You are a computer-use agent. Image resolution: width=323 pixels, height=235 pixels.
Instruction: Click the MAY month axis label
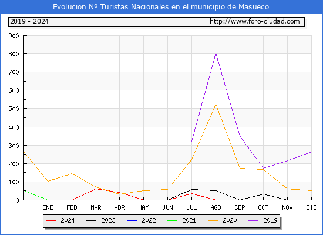(143, 207)
